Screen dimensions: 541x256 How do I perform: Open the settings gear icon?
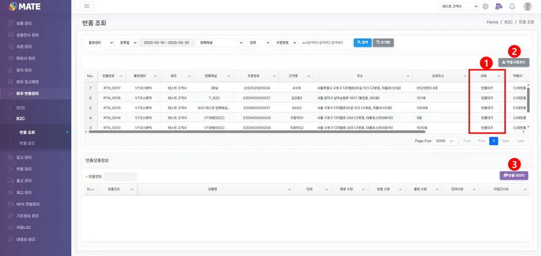(x=486, y=6)
